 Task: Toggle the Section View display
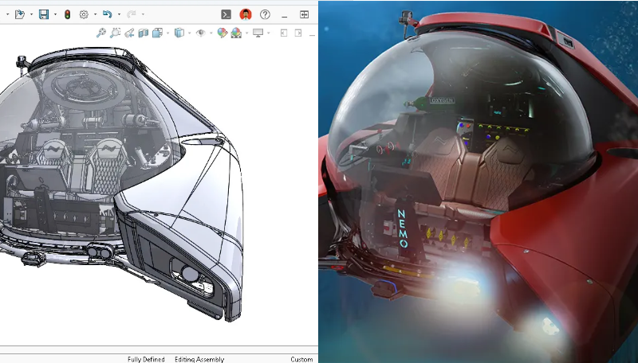click(x=144, y=33)
